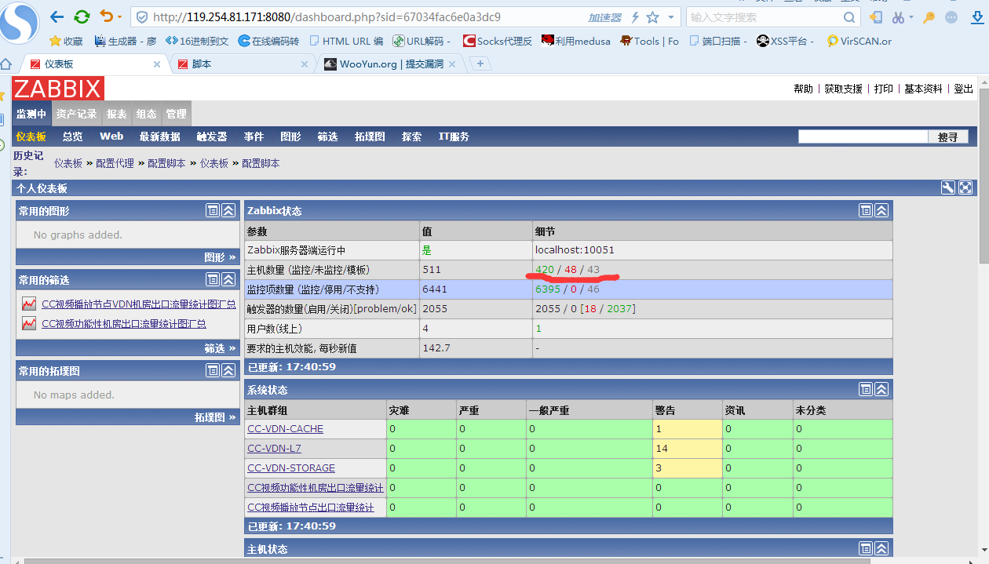Open menu icon of Zabbix状态 widget
Screen dimensions: 989x564
tap(866, 210)
